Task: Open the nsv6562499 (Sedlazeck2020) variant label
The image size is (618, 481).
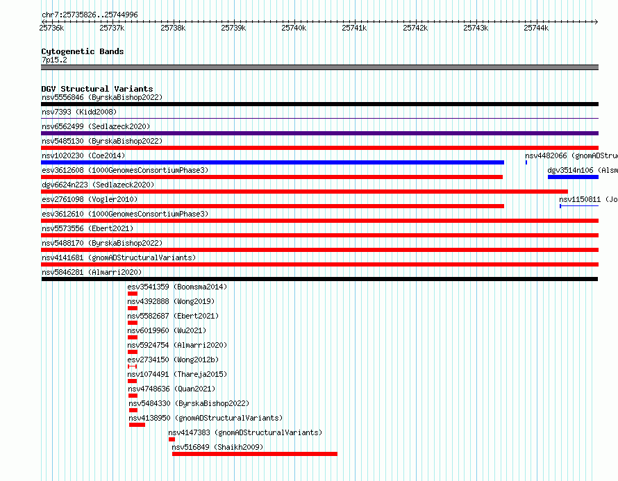Action: pyautogui.click(x=96, y=126)
